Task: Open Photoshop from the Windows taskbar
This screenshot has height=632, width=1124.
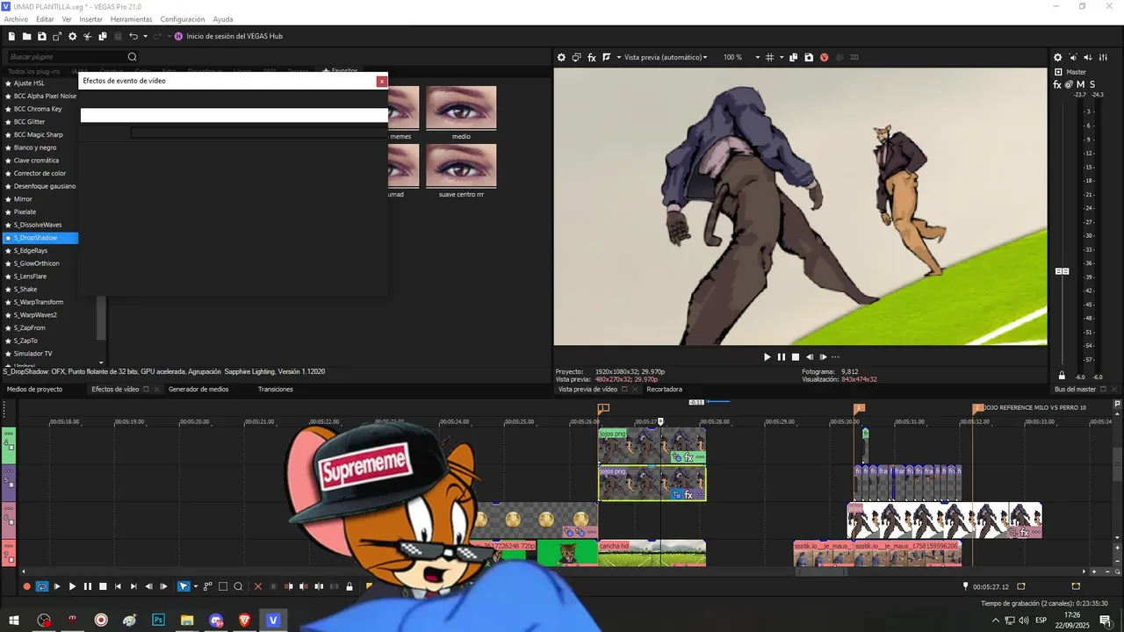Action: tap(158, 620)
